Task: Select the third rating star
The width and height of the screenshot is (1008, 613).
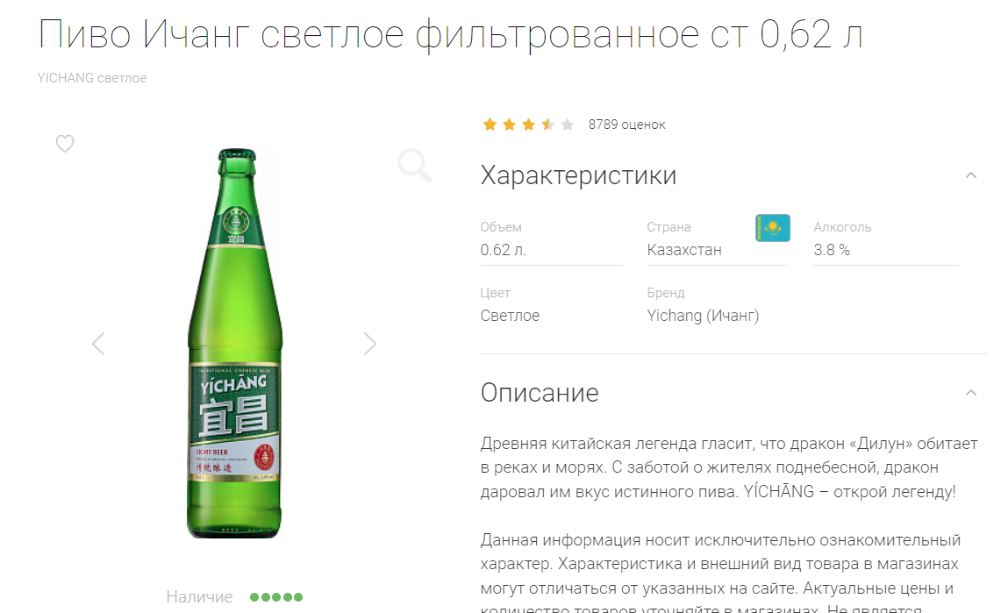Action: (528, 124)
